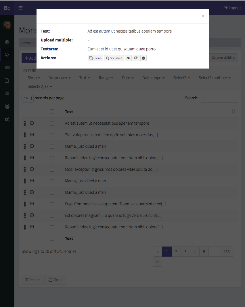Open the users group sidebar icon

[7, 106]
